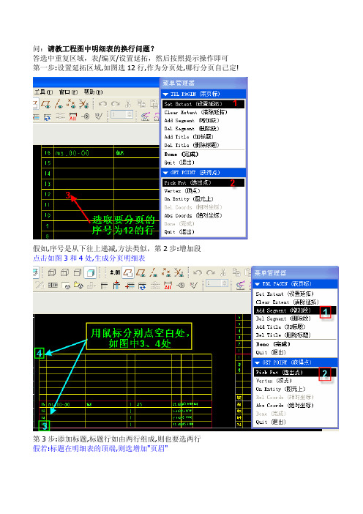363x514 pixels.
Task: Choose Del Segment in the first figure's menu
Action: (192, 129)
